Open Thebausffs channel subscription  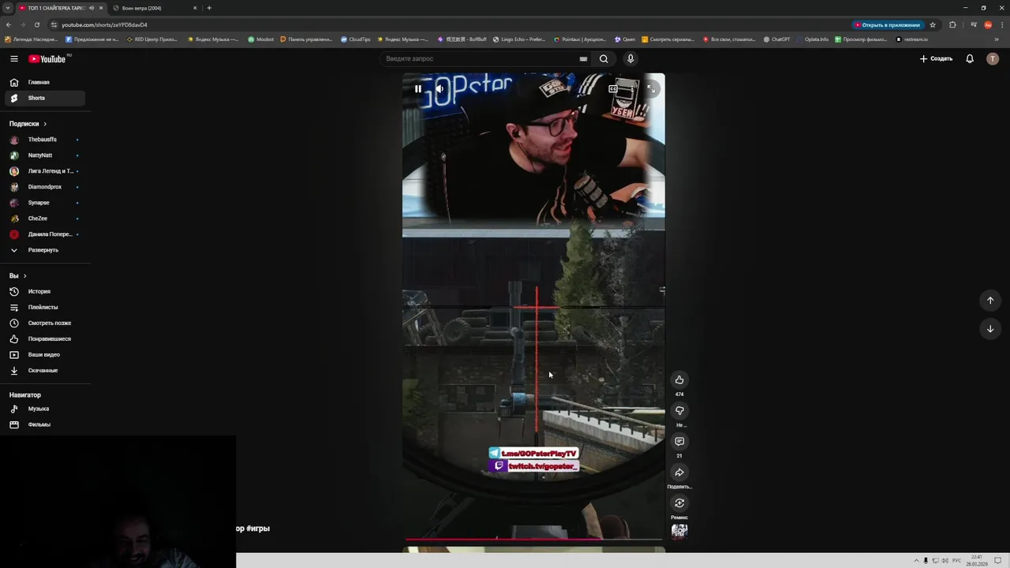tap(44, 140)
